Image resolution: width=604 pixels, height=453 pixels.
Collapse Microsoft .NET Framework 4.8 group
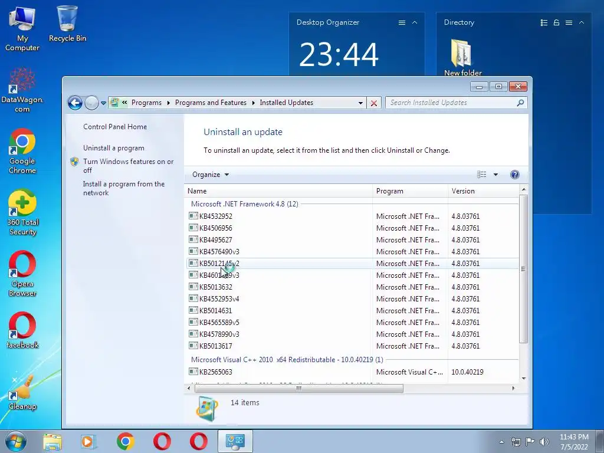point(245,203)
